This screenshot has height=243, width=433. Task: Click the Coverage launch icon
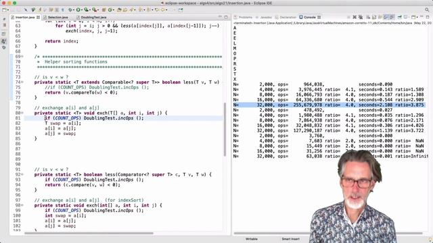86,10
